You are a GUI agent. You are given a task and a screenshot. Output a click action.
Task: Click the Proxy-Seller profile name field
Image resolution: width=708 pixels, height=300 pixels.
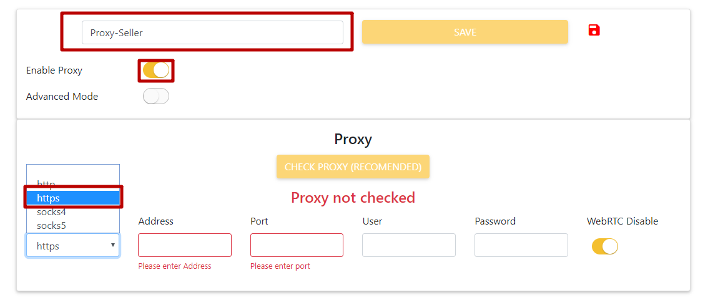click(x=212, y=32)
